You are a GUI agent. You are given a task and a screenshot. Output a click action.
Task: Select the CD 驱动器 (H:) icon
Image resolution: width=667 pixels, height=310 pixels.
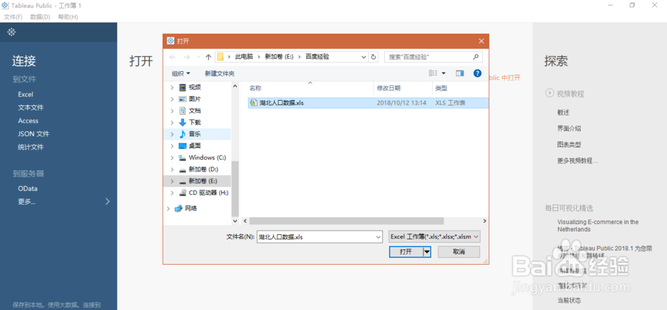point(183,193)
